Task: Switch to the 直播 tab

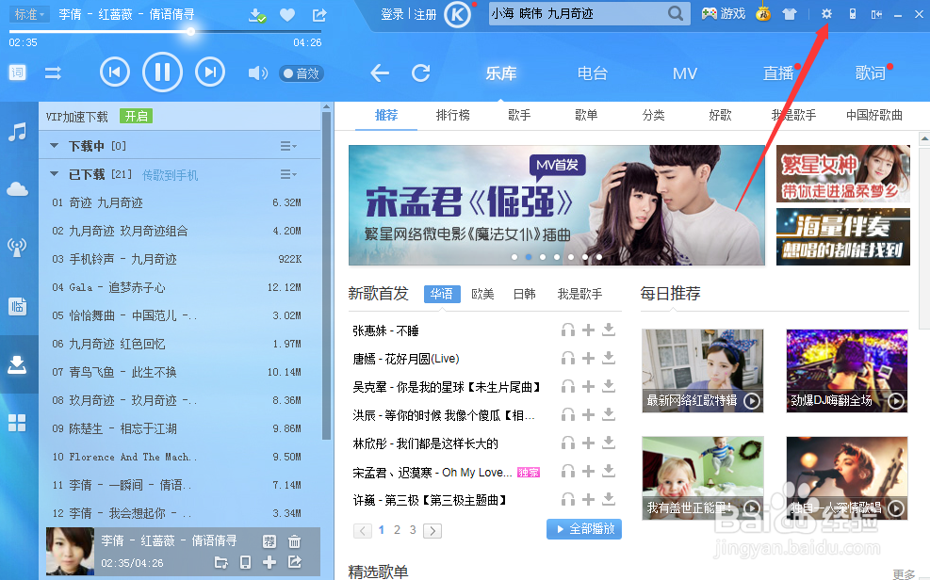Action: click(777, 73)
